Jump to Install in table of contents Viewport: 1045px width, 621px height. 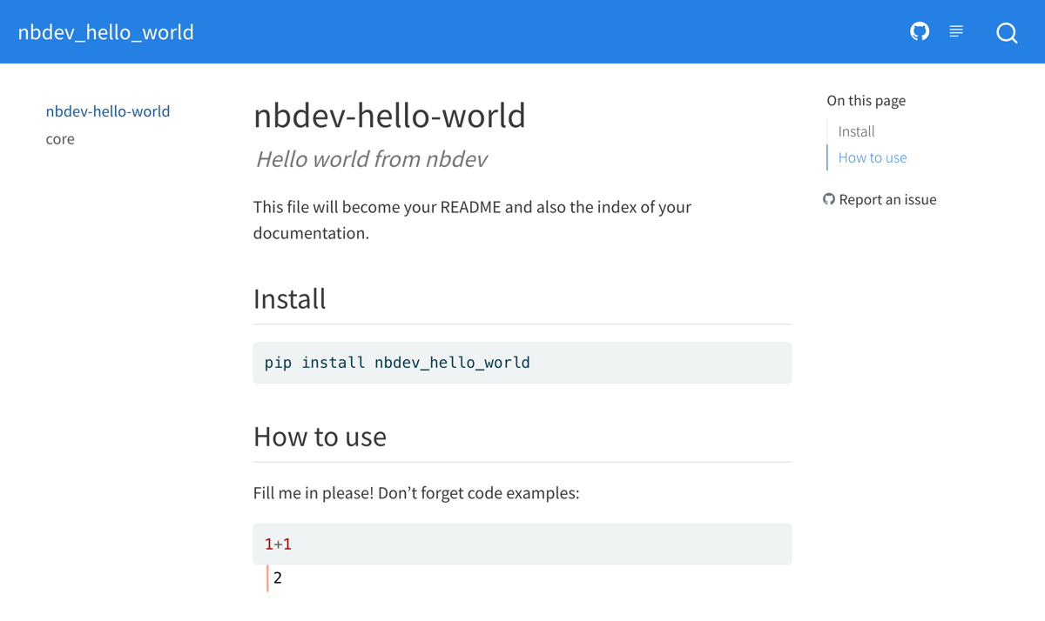pyautogui.click(x=856, y=131)
